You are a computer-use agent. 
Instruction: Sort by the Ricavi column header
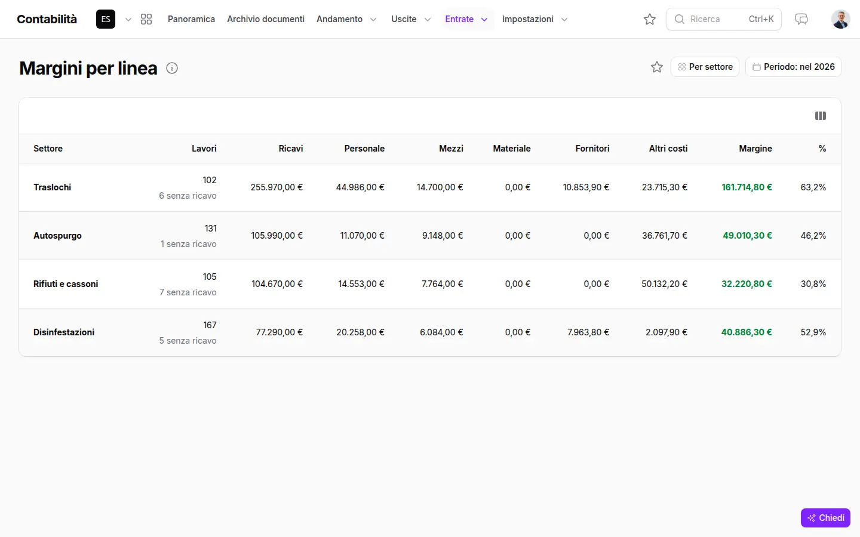(x=291, y=149)
